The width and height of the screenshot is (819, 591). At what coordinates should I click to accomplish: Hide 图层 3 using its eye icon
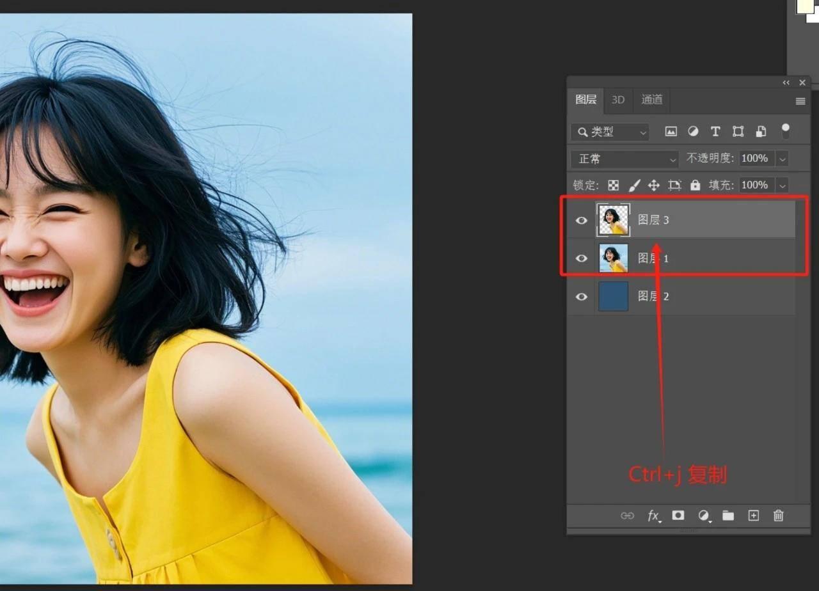point(581,221)
